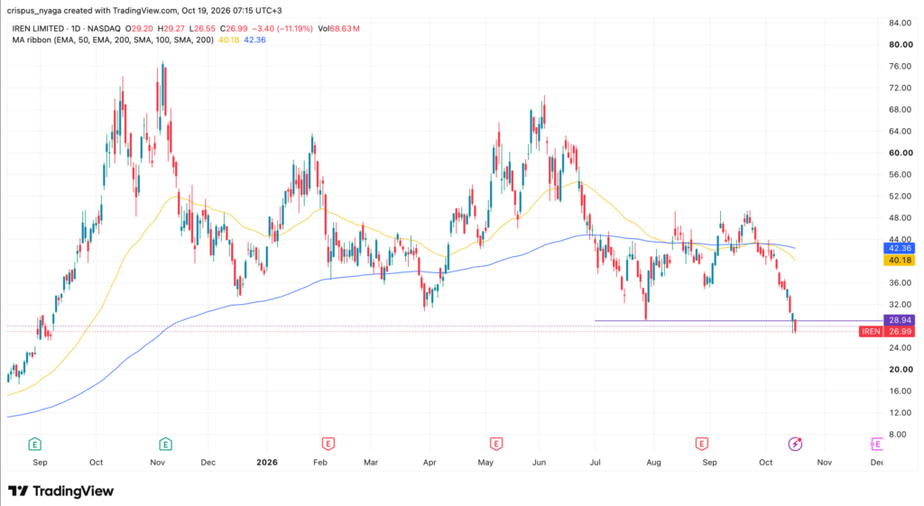This screenshot has width=924, height=506.
Task: Click the 52.00 price scale label
Action: [901, 196]
